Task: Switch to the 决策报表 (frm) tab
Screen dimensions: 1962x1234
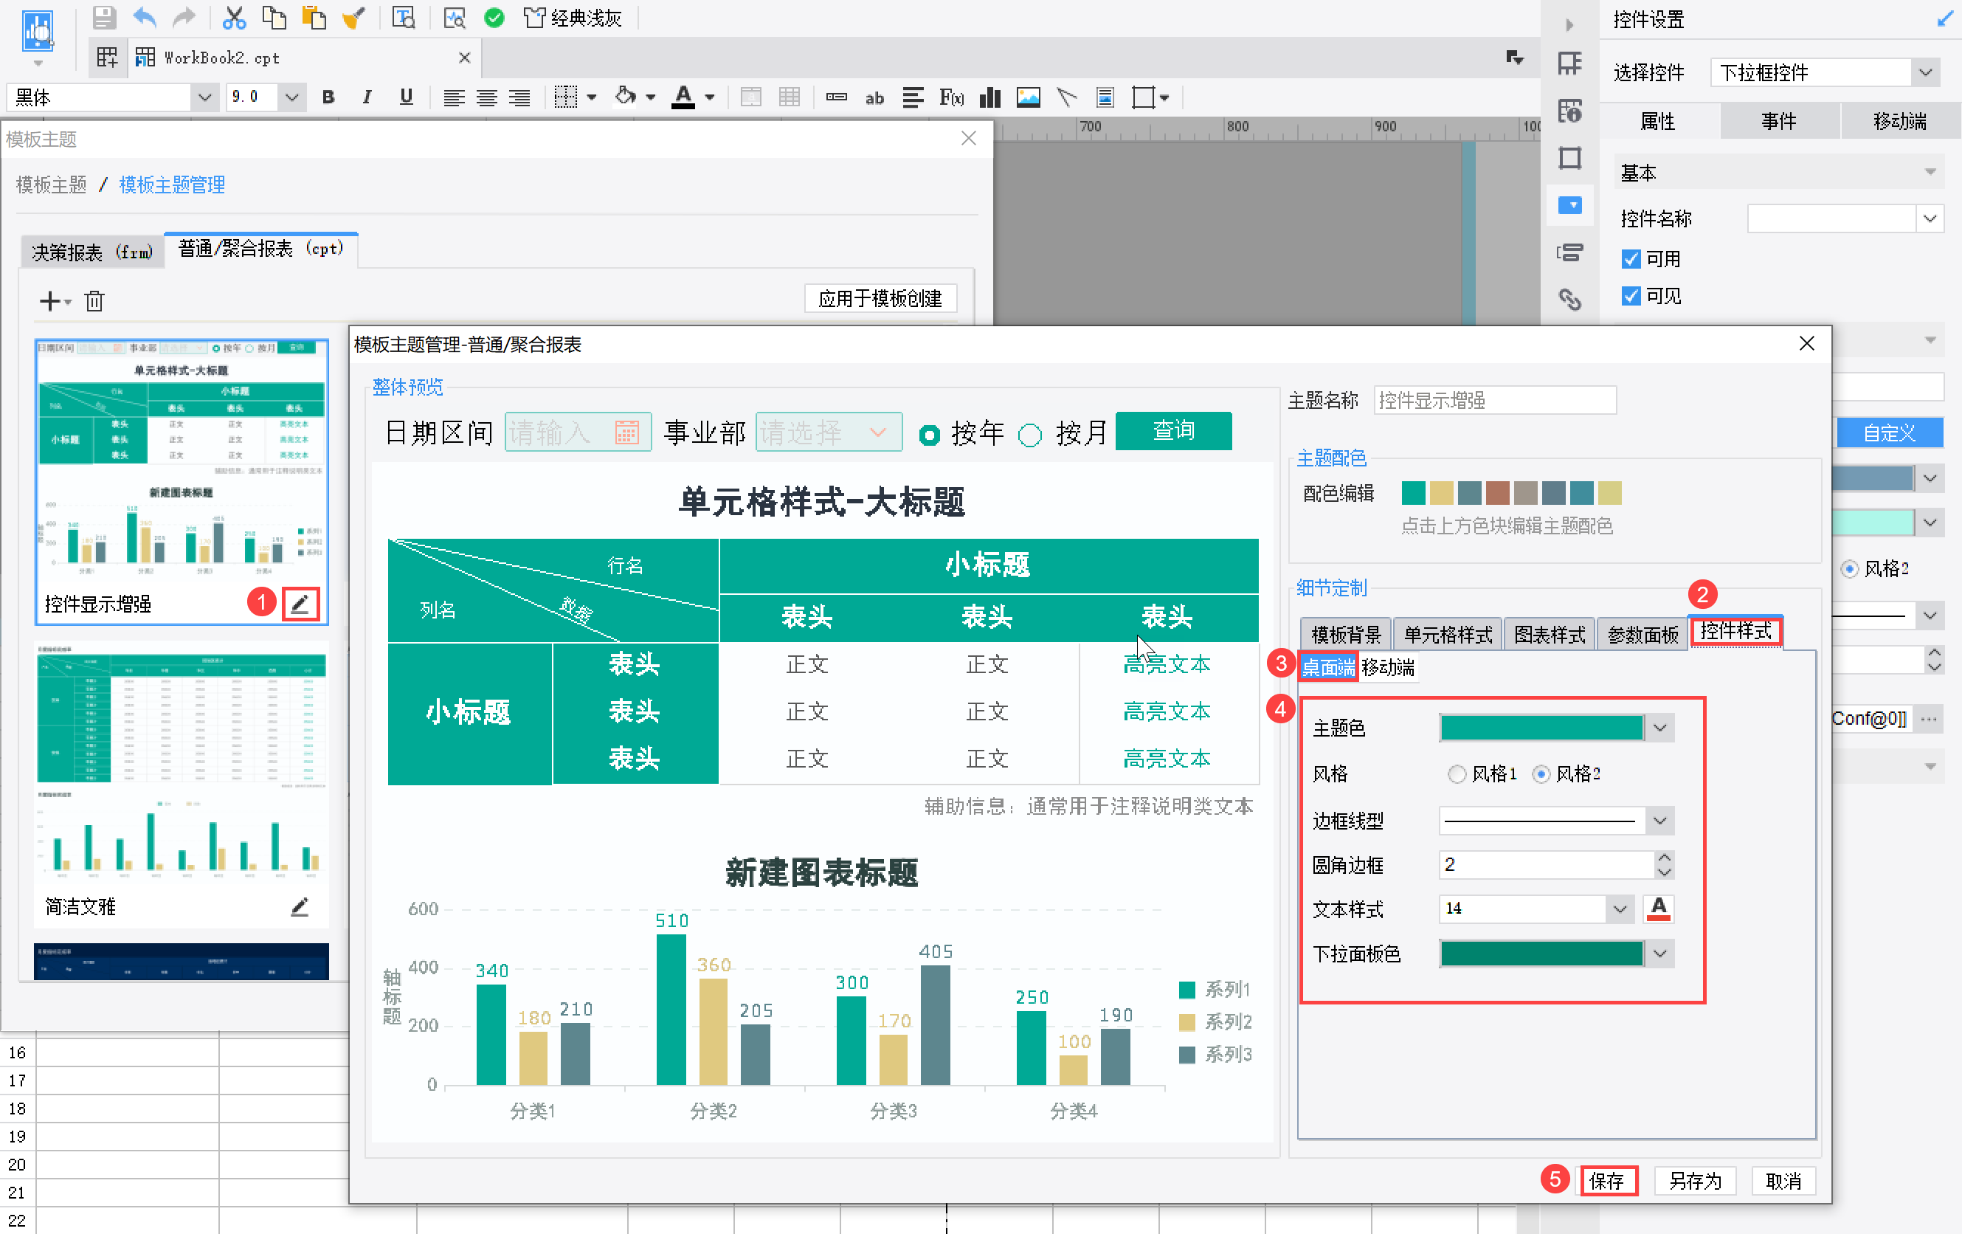Action: pos(92,252)
